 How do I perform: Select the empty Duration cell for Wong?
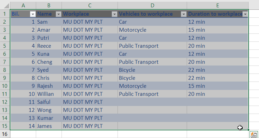click(x=218, y=110)
